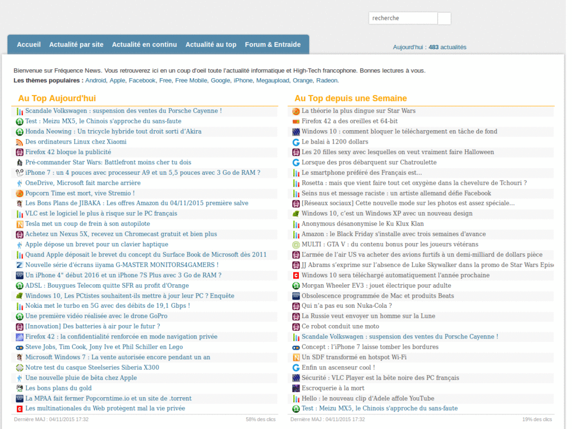Click the icon beside OneDrive, Microsoft fait marche arrière
572x429 pixels.
tap(20, 183)
